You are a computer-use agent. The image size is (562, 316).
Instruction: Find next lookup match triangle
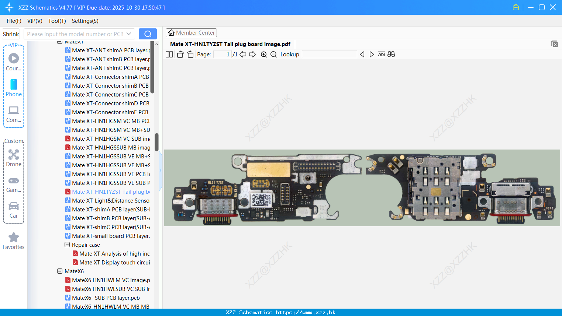pyautogui.click(x=372, y=54)
